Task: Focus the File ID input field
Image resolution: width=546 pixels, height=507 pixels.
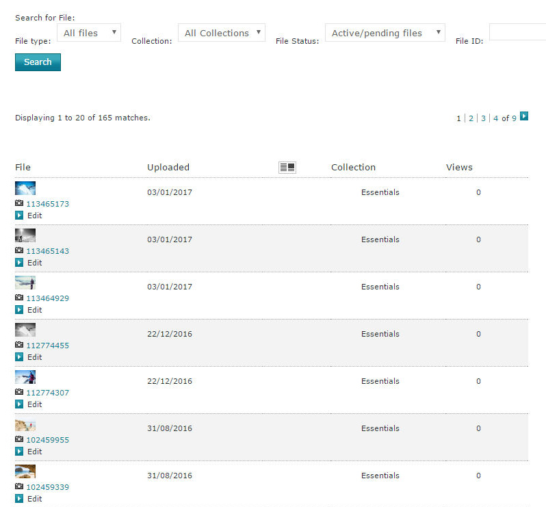Action: point(517,32)
